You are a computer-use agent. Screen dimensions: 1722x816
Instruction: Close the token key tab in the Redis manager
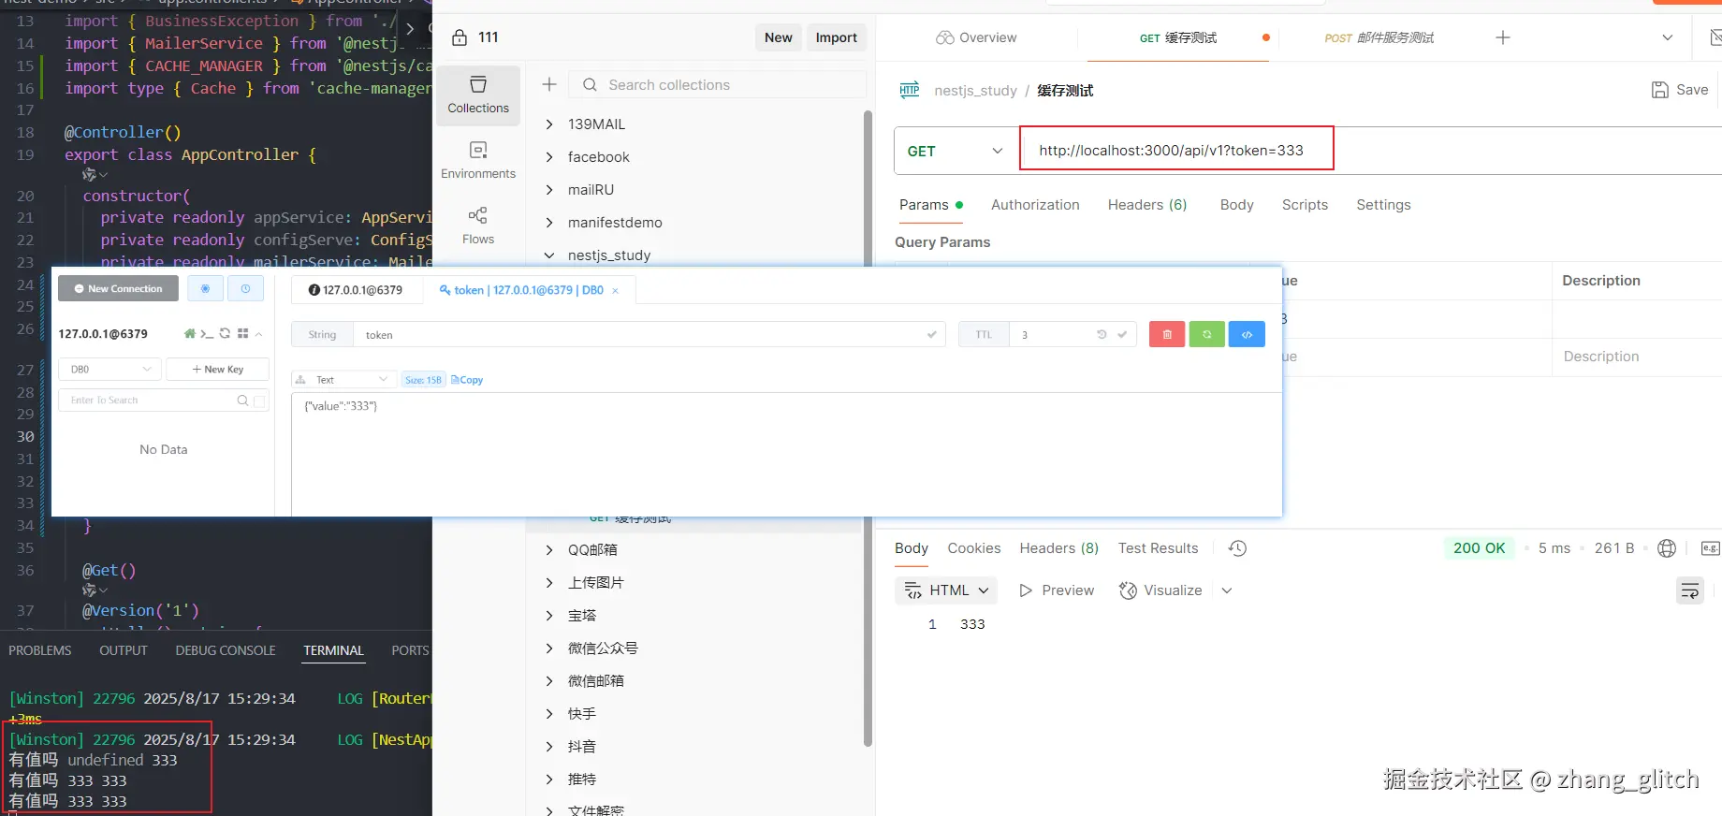615,291
